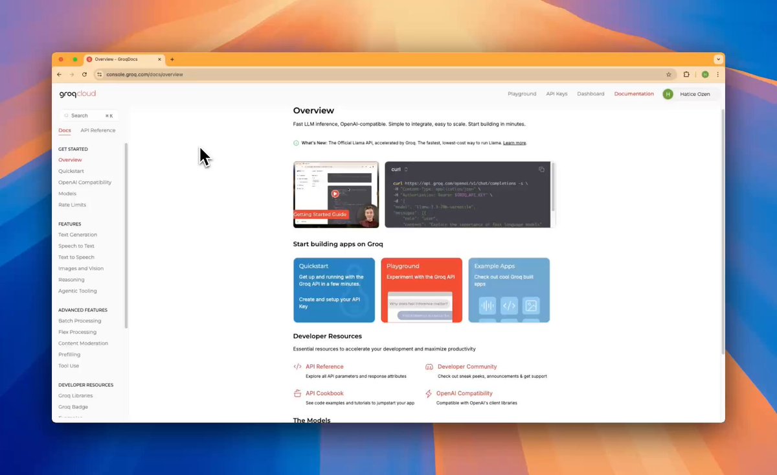Click the OpenAI Compatibility lightning icon
Screen dimensions: 777x475
coord(429,393)
